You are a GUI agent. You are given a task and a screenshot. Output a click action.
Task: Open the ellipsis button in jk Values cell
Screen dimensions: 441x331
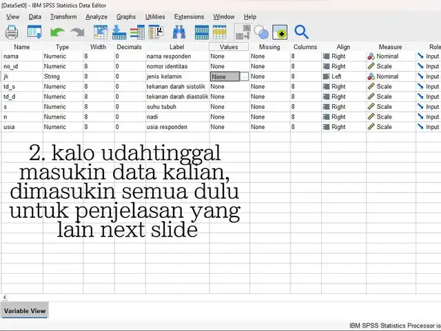244,77
